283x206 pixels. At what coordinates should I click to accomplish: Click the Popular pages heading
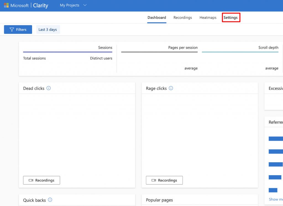(159, 200)
